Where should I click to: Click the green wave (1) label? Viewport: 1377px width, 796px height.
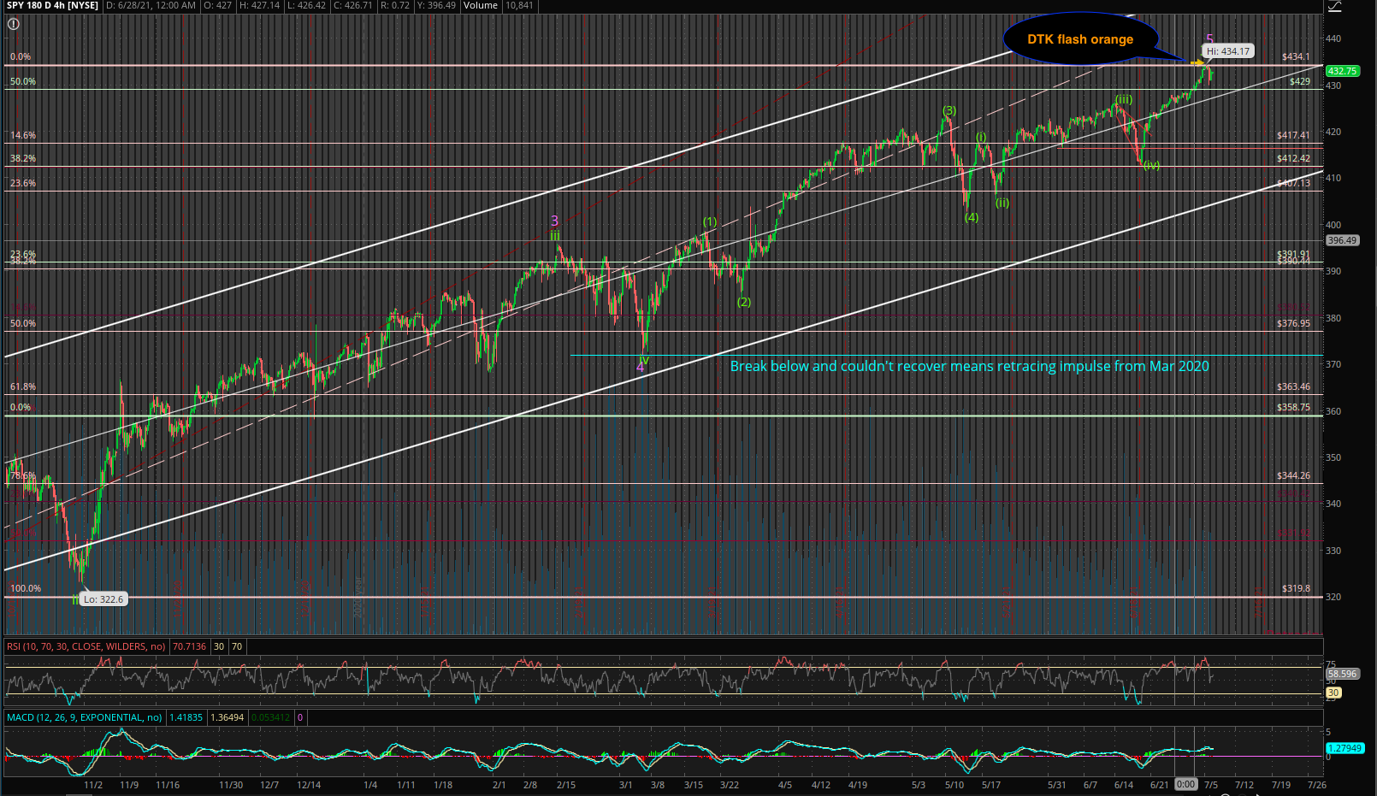coord(710,221)
